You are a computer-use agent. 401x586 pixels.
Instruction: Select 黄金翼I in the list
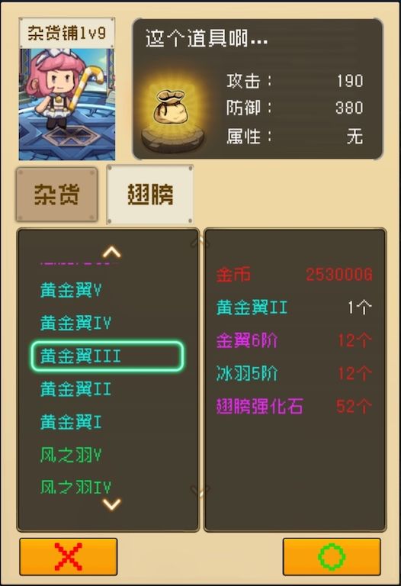point(71,422)
